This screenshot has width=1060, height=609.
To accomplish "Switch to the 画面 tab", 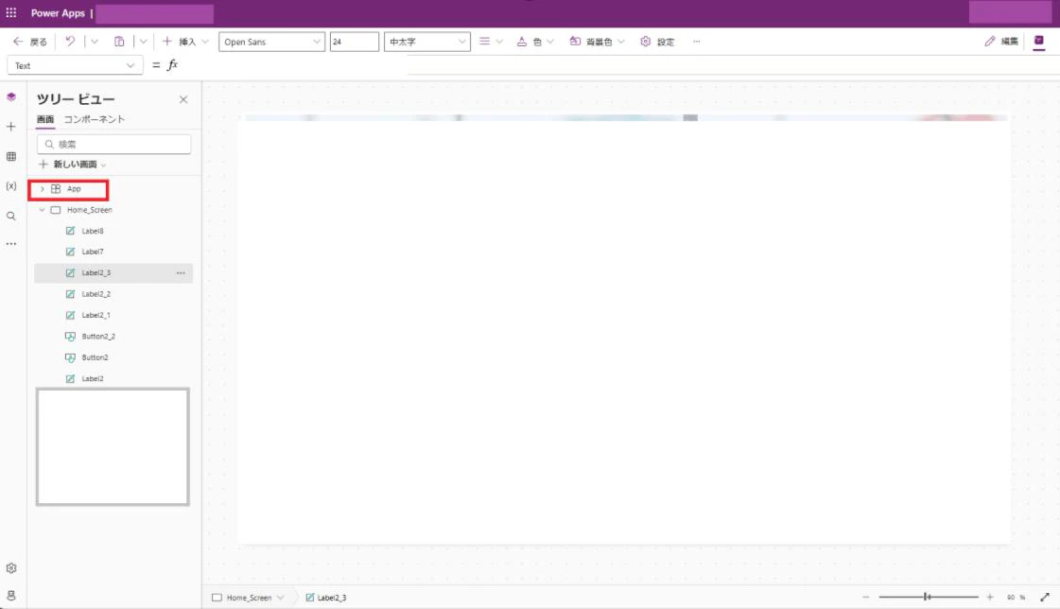I will (45, 120).
